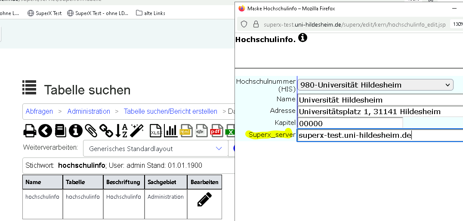The image size is (463, 221).
Task: Export the table as PDF
Action: tap(216, 131)
